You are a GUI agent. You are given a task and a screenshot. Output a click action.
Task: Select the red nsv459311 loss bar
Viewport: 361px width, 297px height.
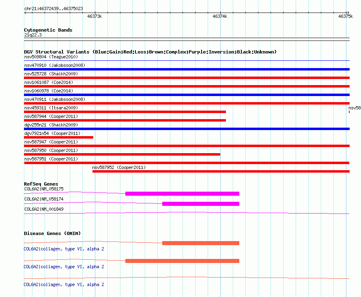[125, 112]
